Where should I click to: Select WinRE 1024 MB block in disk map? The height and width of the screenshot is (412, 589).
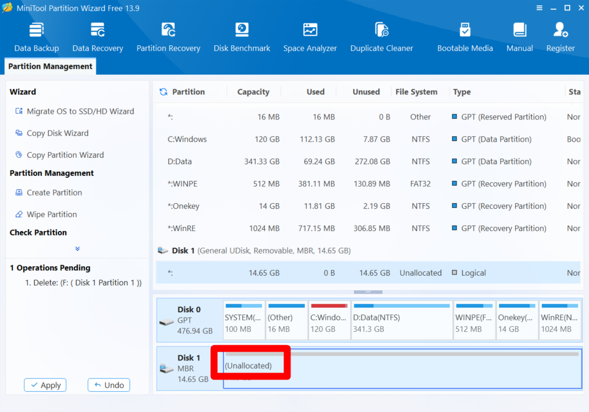[560, 320]
